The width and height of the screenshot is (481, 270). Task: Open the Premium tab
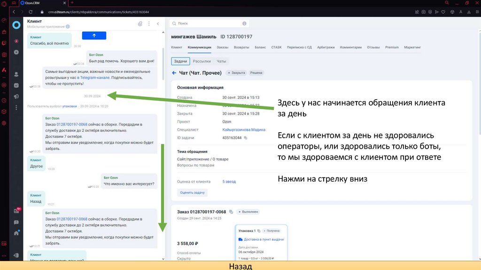(x=392, y=48)
